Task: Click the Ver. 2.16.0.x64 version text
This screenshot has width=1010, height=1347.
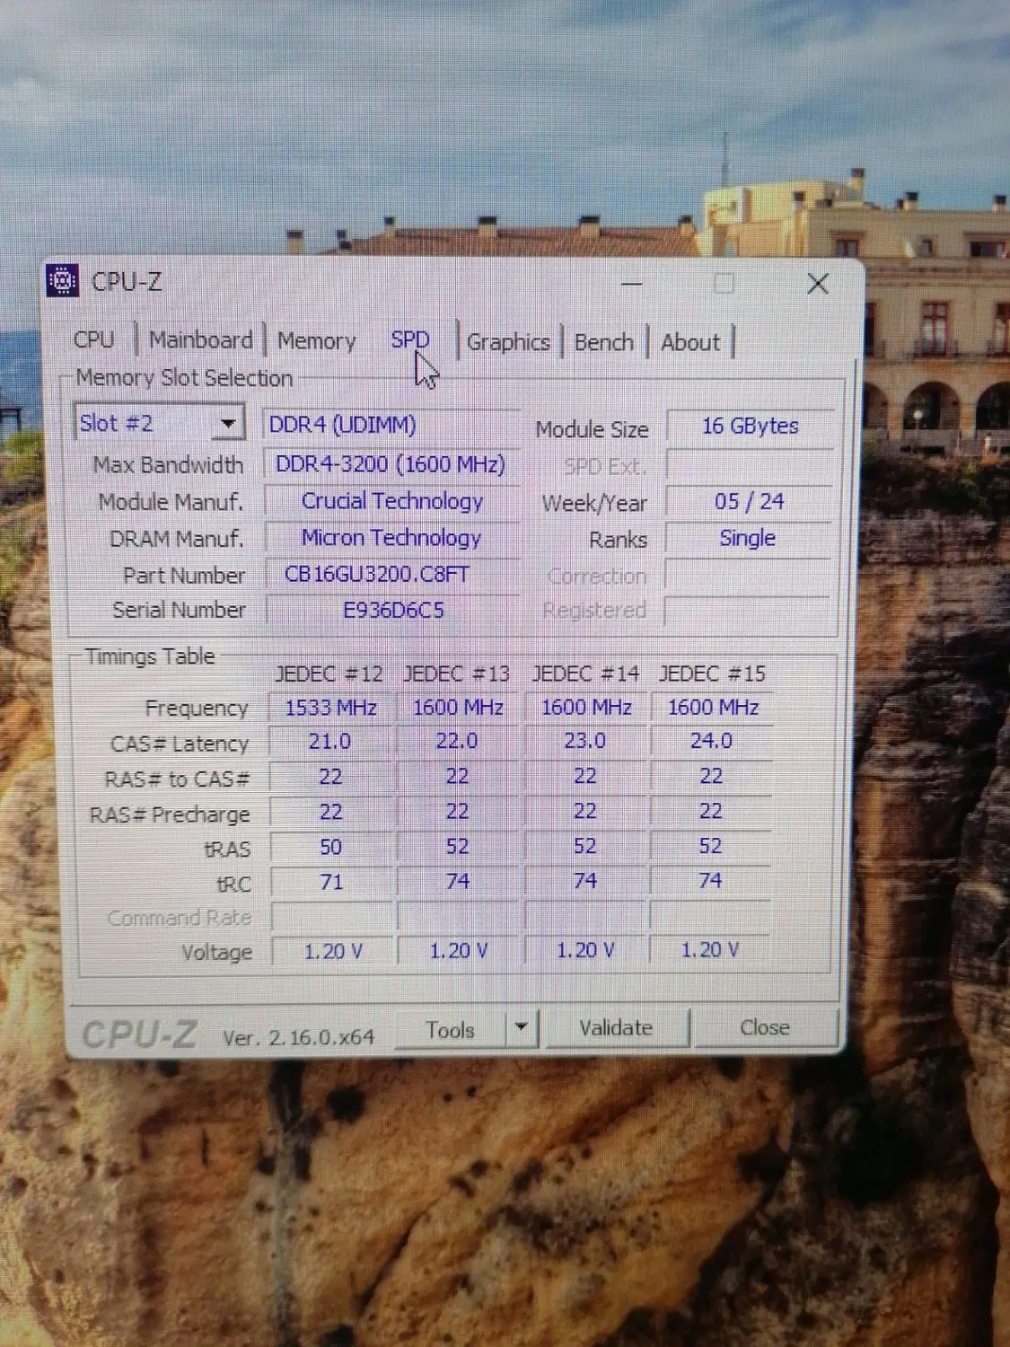Action: pos(298,1037)
